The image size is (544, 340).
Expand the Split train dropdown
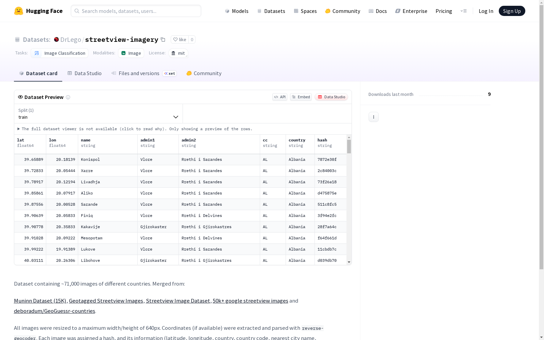99,114
